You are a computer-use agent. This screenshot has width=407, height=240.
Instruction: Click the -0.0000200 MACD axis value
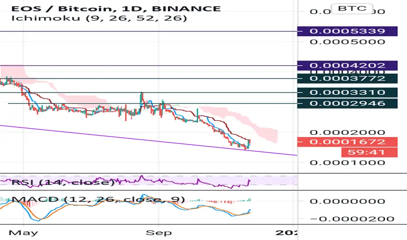coord(352,219)
